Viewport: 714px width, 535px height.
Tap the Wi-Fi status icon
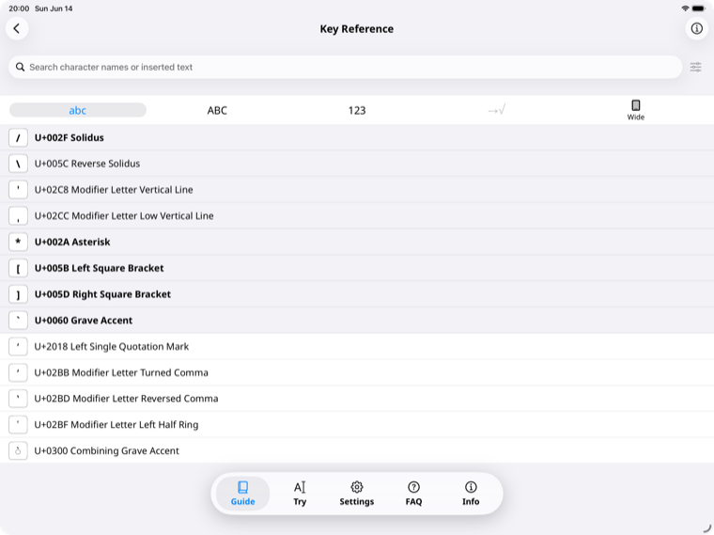(685, 8)
